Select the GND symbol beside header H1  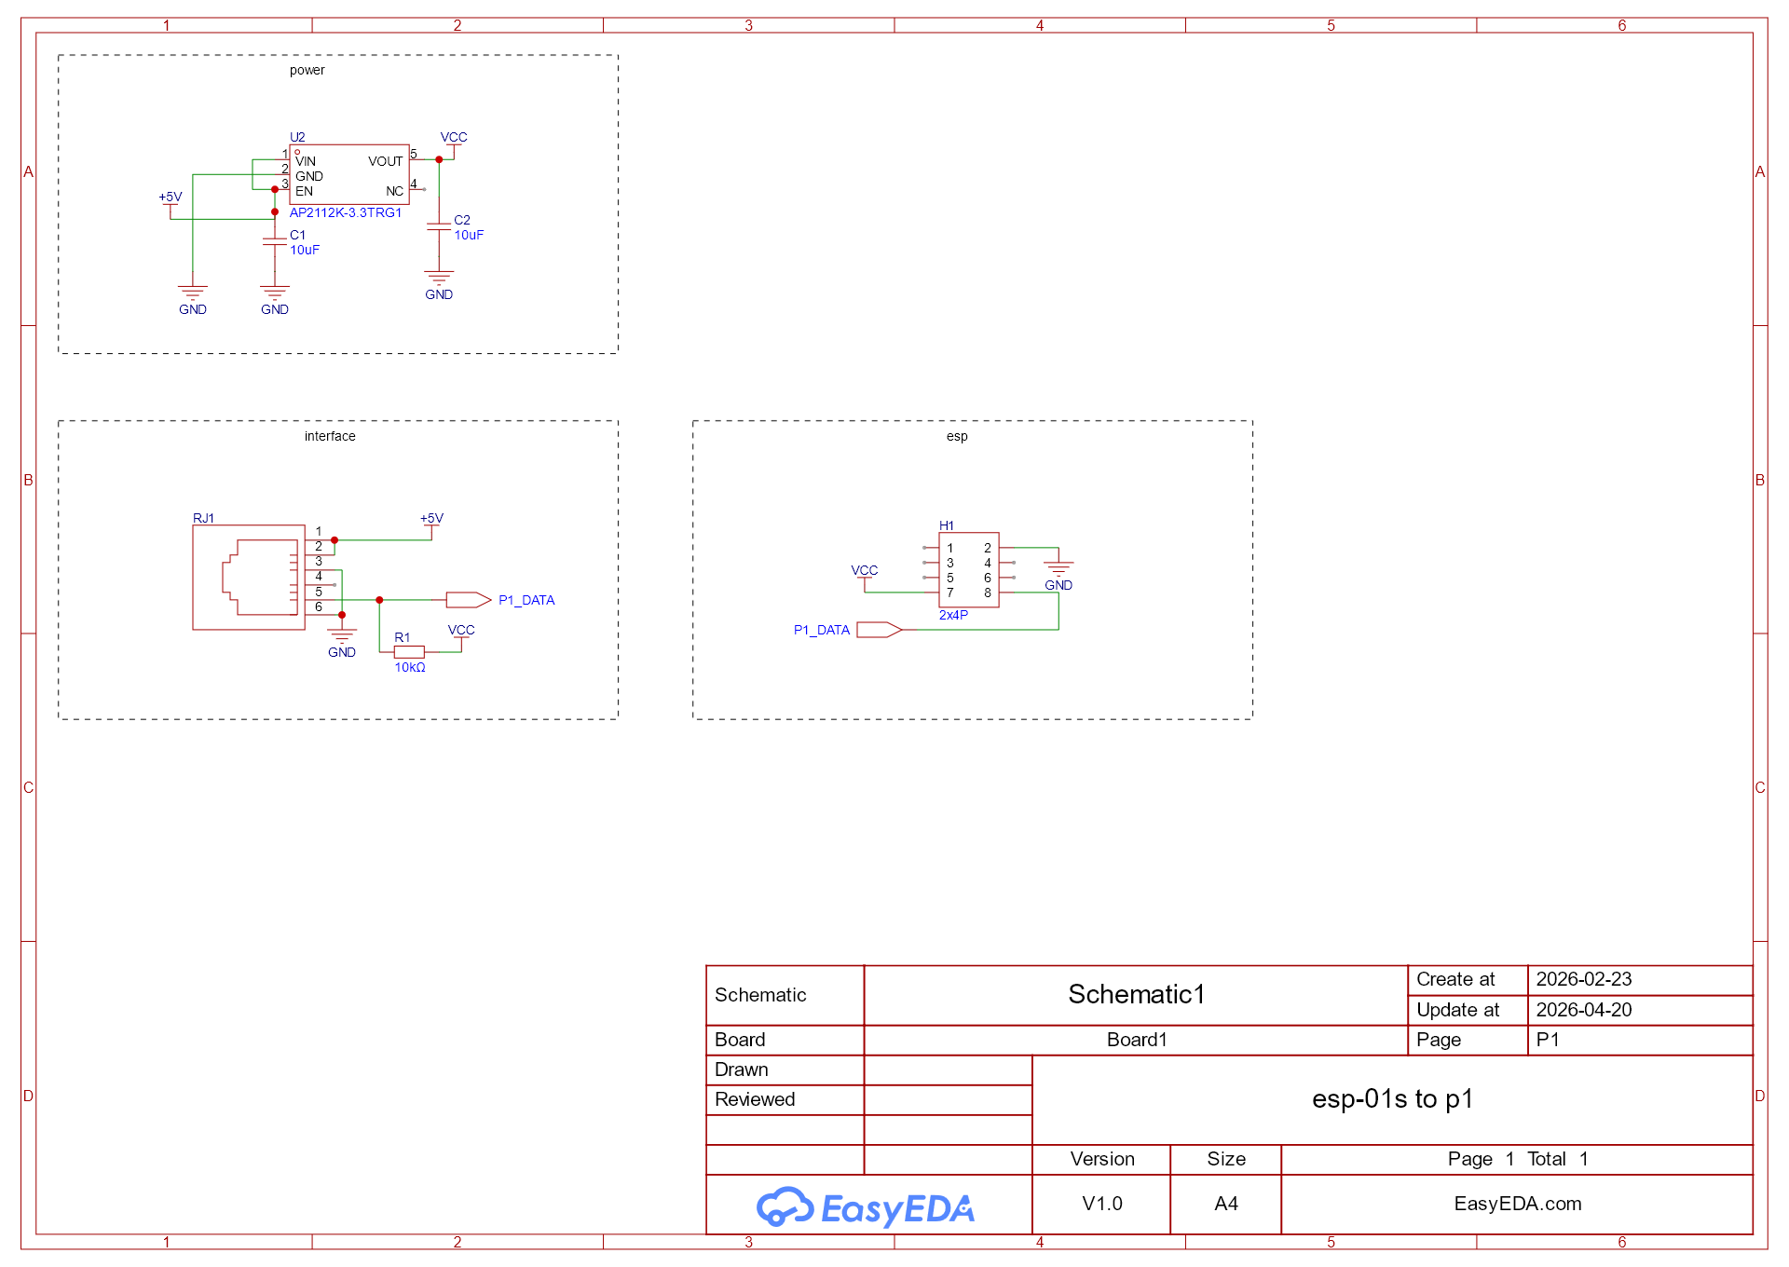[1058, 575]
